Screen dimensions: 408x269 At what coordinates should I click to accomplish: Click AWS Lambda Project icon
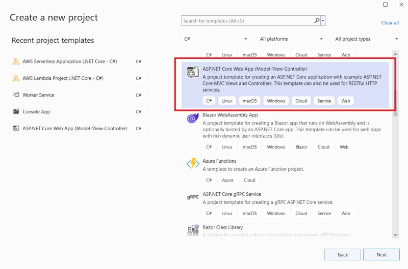[x=16, y=78]
